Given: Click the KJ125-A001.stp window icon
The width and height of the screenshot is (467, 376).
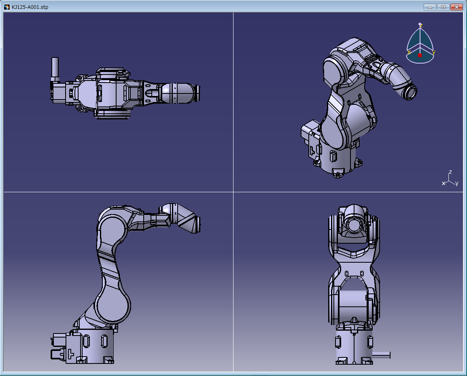Looking at the screenshot, I should [6, 7].
